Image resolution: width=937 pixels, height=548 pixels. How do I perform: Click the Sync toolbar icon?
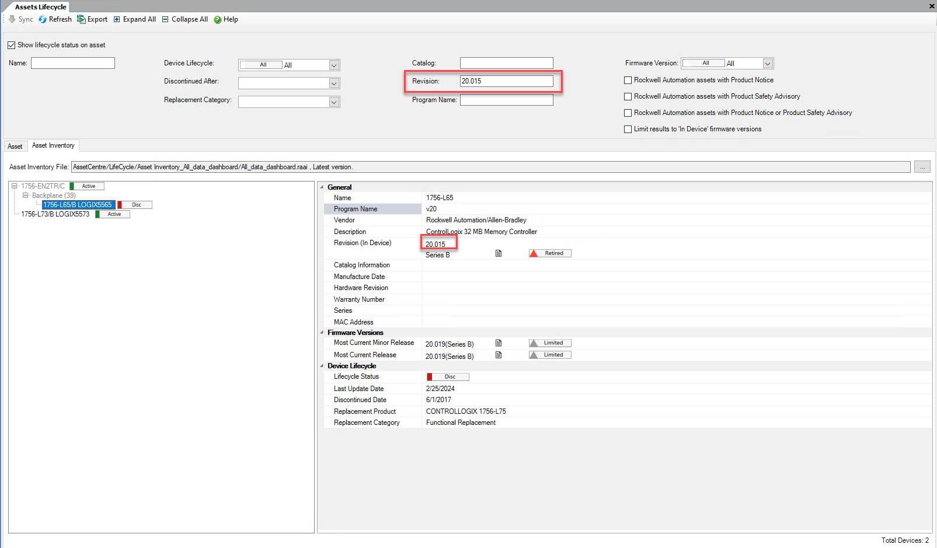click(12, 19)
